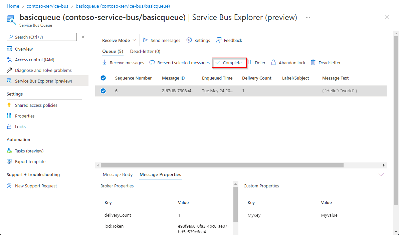The width and height of the screenshot is (399, 235).
Task: Open the Receive Mode dropdown
Action: (x=118, y=40)
